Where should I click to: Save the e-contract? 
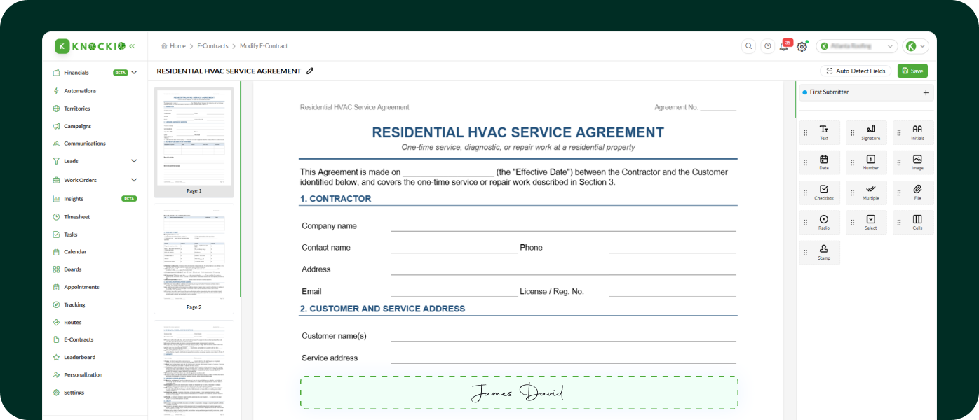click(912, 71)
